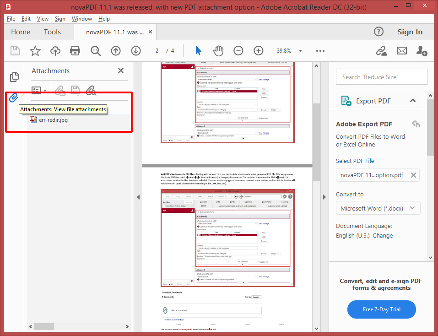Click the attachments panel scroll right arrow
Screen dimensions: 438x336
pyautogui.click(x=127, y=326)
